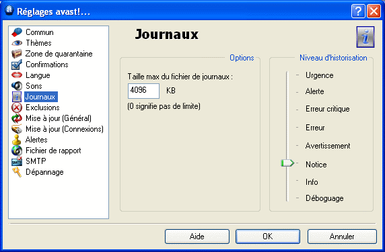Click the 'Taille max du fichier de journaux' label
Screen dimensions: 385x252
pyautogui.click(x=180, y=77)
